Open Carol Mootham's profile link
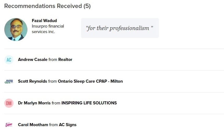 (x=33, y=125)
